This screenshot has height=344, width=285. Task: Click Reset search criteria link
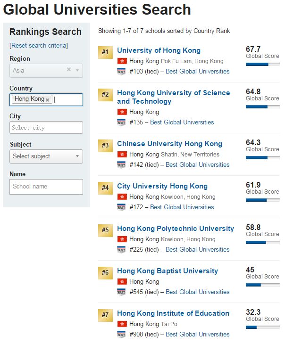(39, 45)
